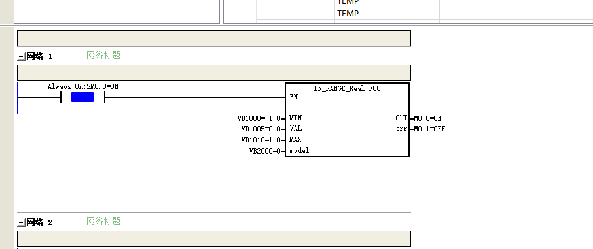
Task: Click the VD1010=1.0 MAX input operand
Action: click(261, 140)
